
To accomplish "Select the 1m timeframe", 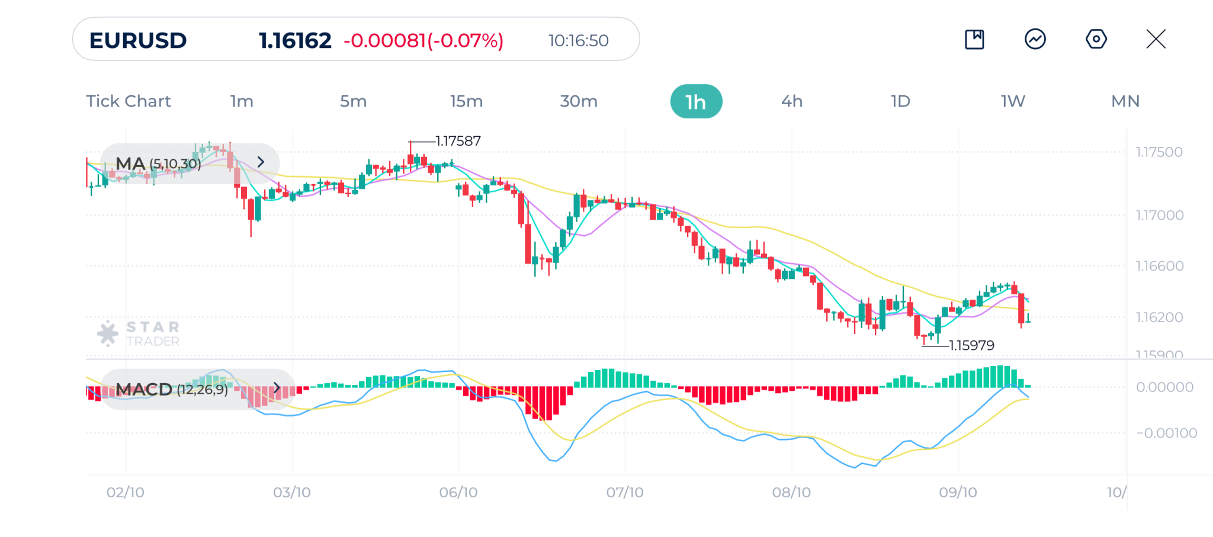I will [x=242, y=101].
